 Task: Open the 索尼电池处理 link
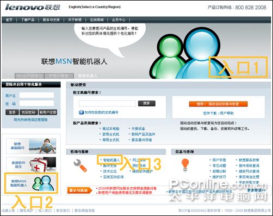coord(249,177)
